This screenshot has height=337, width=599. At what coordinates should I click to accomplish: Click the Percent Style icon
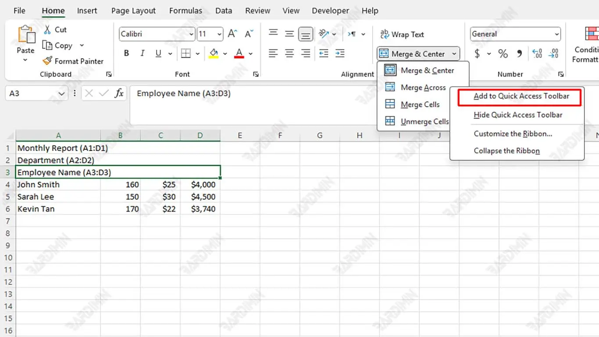coord(503,54)
